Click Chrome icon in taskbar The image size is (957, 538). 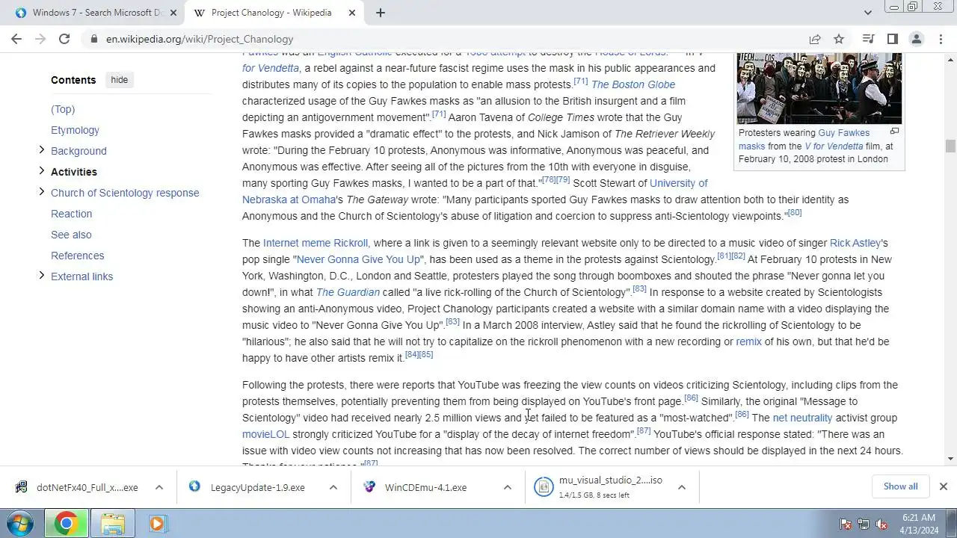pyautogui.click(x=66, y=524)
